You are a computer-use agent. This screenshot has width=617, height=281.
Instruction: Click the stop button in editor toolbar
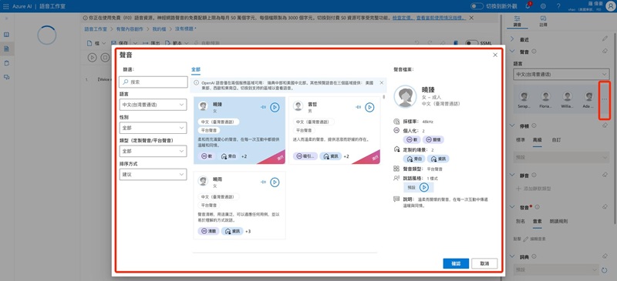click(x=105, y=58)
